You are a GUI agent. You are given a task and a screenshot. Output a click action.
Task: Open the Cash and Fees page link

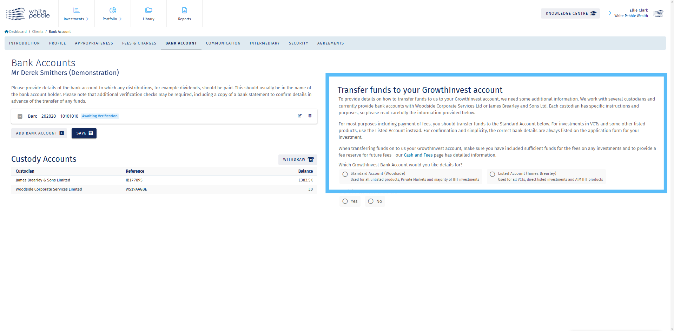418,155
